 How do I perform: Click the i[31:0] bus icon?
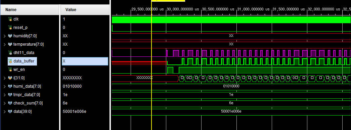tap(10, 78)
